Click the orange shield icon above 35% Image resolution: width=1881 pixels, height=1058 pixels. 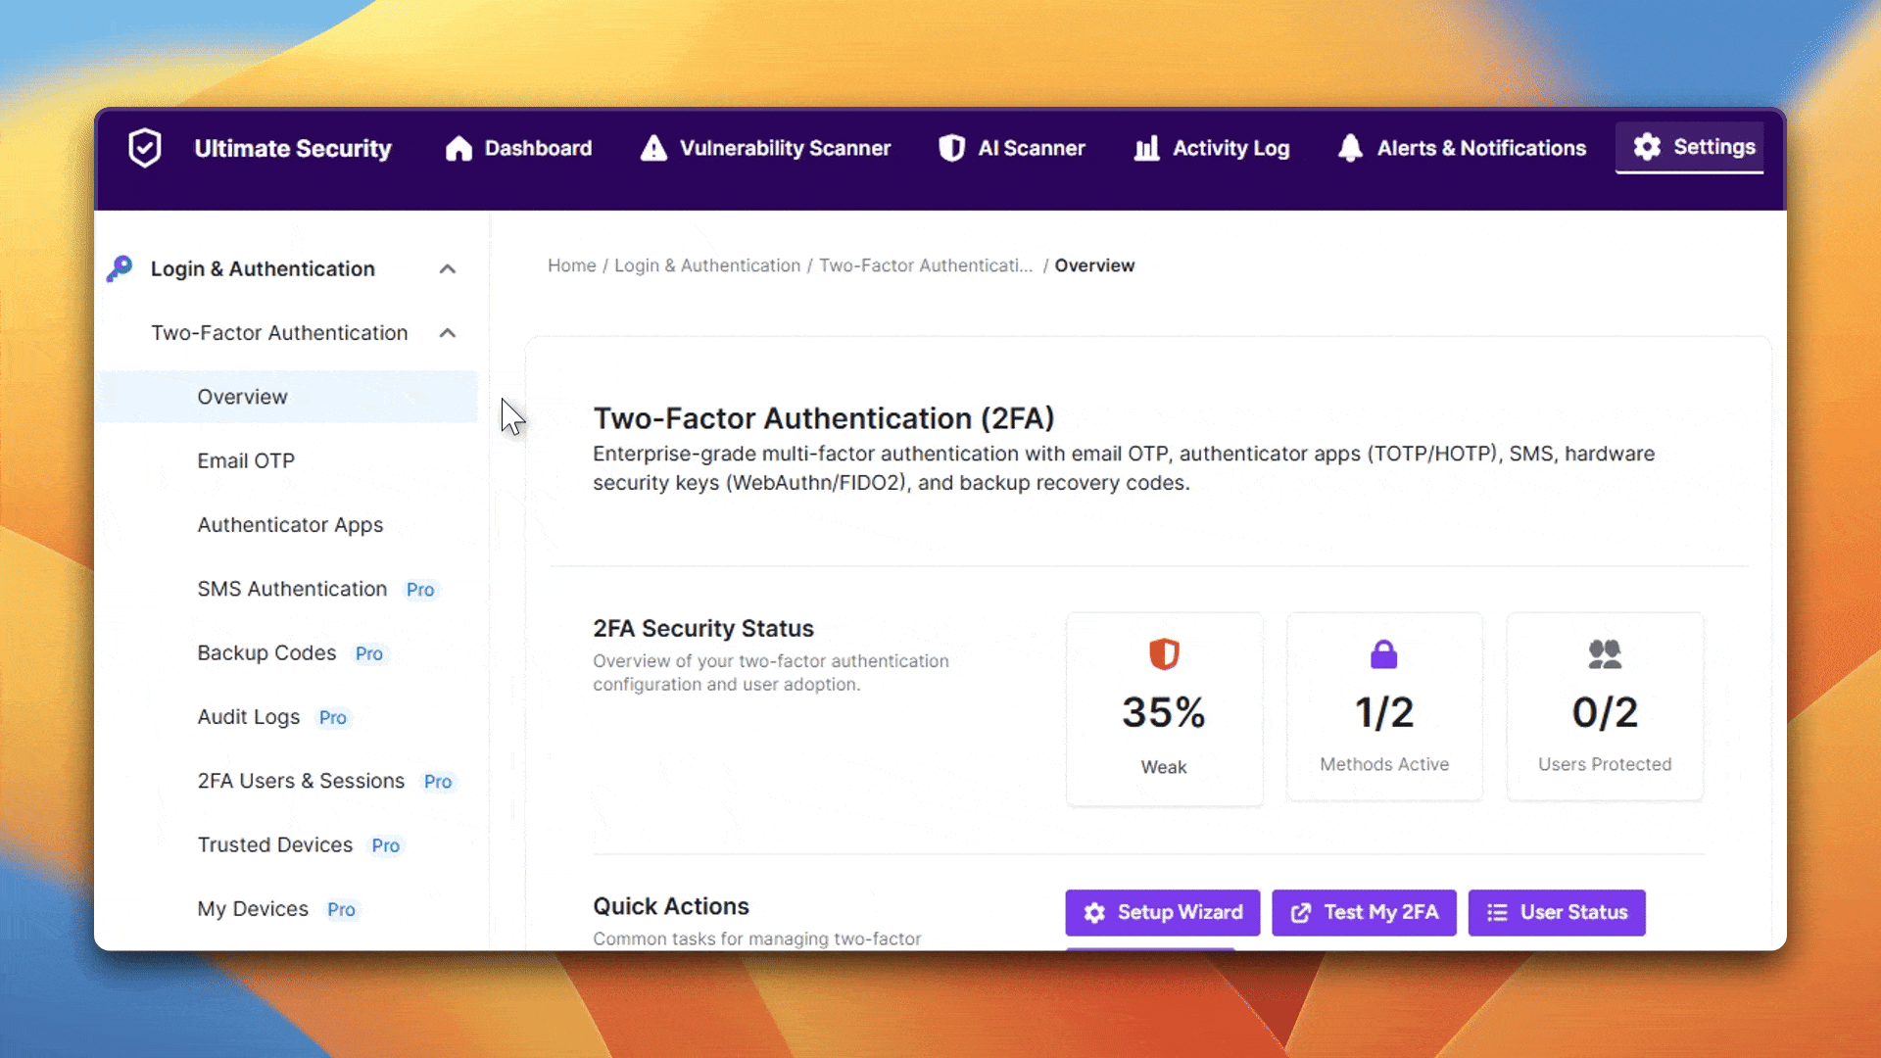pos(1164,653)
